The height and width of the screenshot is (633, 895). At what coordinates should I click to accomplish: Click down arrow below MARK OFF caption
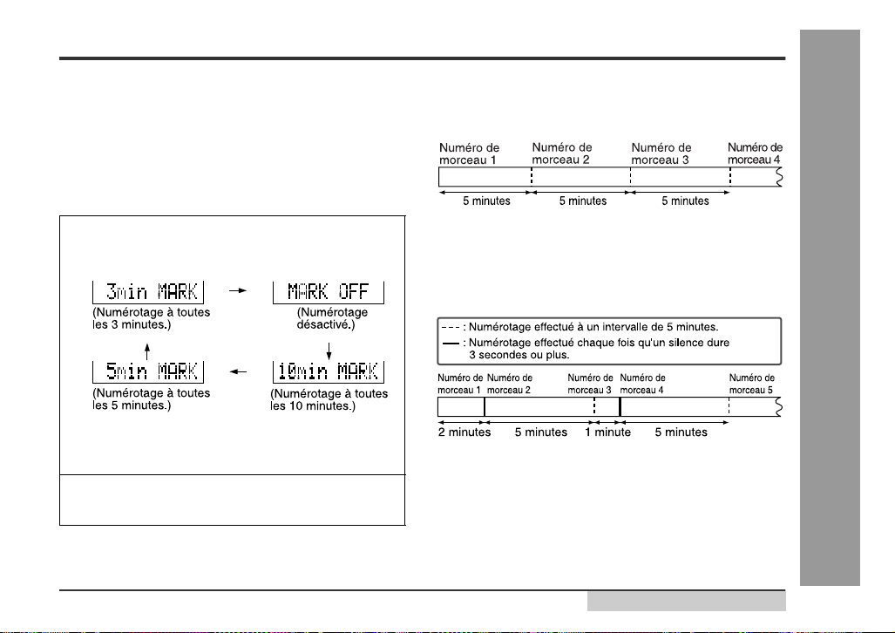329,351
